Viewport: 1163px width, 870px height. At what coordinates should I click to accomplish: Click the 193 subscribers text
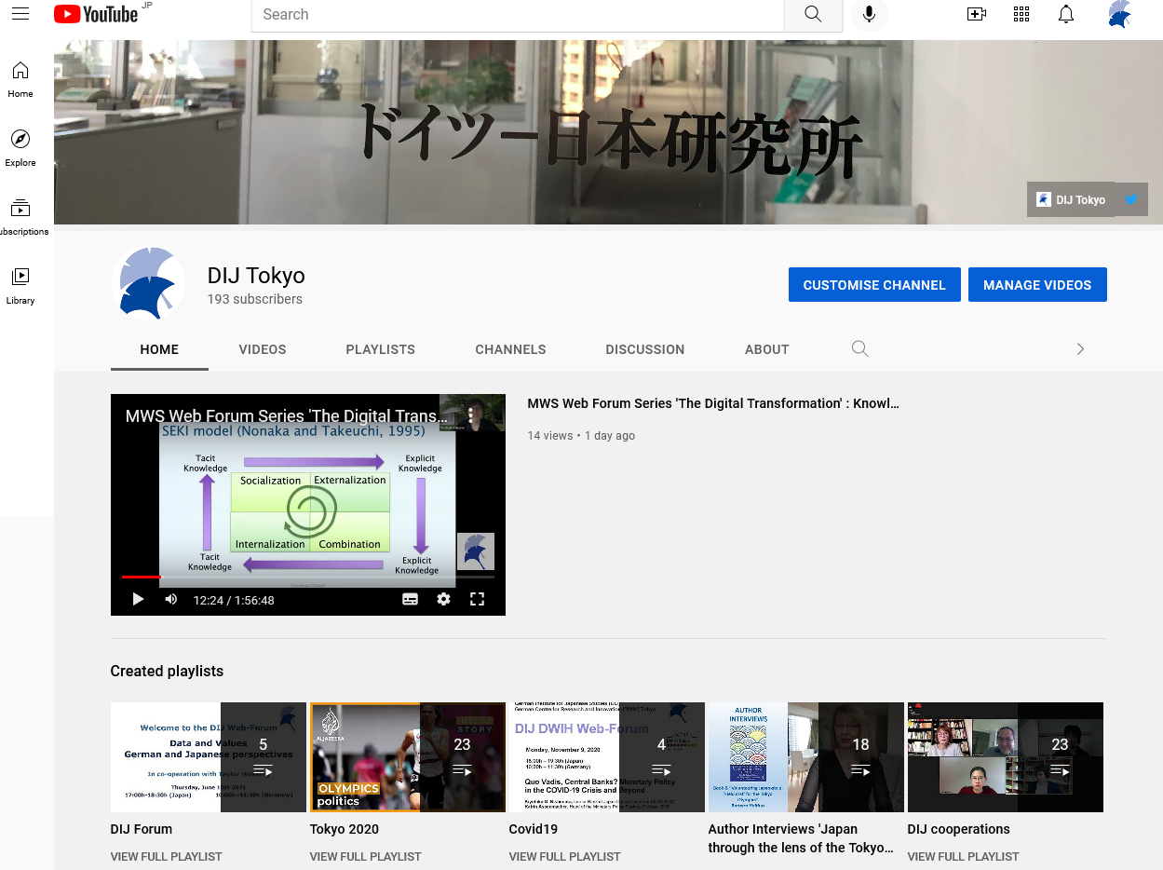[x=255, y=299]
